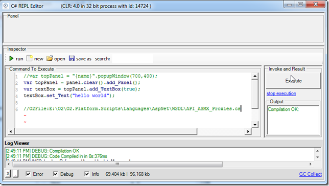
Task: Click commented line '//var topPanel = "{name}".popupWindow'
Action: (90, 76)
